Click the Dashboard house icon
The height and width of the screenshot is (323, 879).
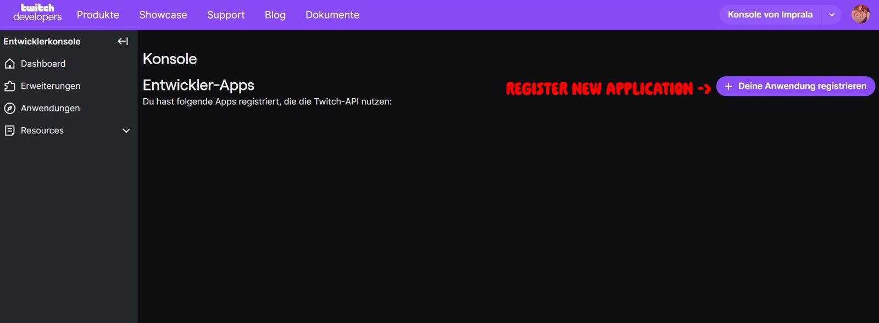tap(10, 64)
